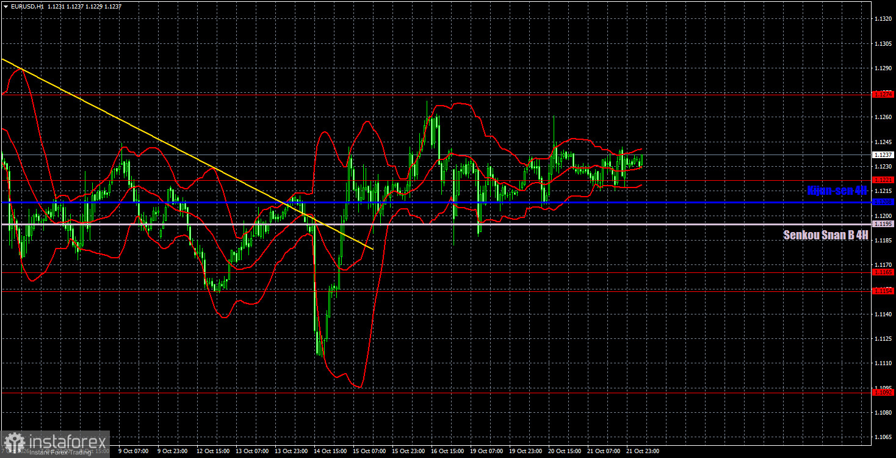Open the EURUSD,H1 chart menu arrow
896x458 pixels.
(5, 5)
